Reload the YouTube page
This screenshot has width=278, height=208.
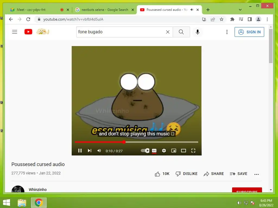point(28,19)
